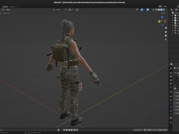Open the Texture properties checker tab
Screen dimensions: 179x134
point(171,122)
